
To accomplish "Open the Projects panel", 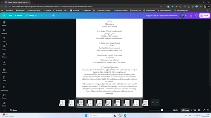I will (4, 71).
